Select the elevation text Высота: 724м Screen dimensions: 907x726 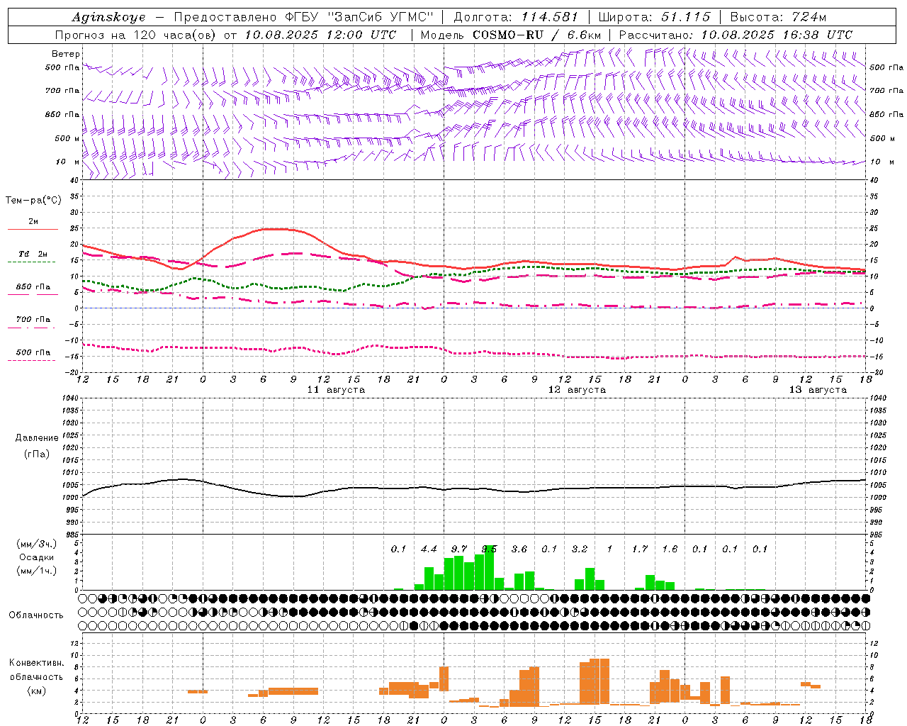pyautogui.click(x=778, y=17)
